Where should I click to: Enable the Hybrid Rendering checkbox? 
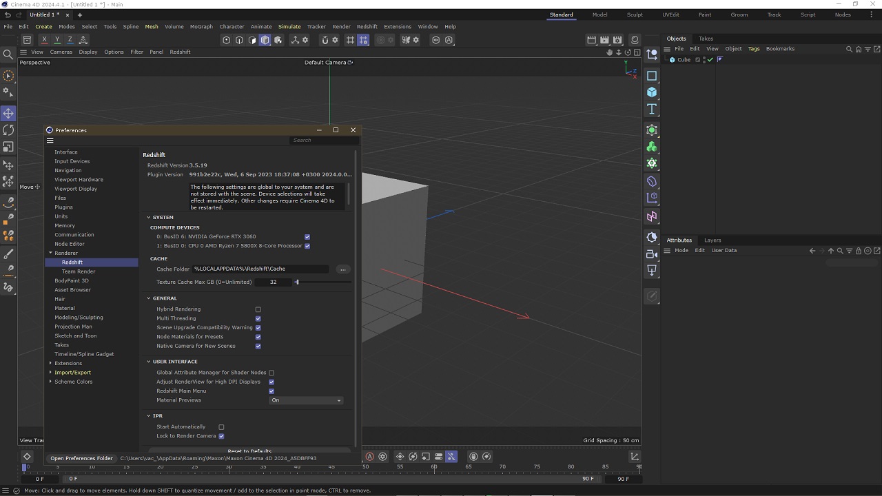pos(258,309)
